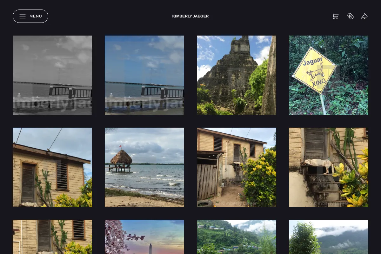
Task: Open the dog sleeping on stairs photo
Action: pyautogui.click(x=329, y=167)
